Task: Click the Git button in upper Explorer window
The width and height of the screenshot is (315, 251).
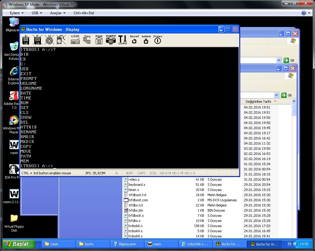Action: [289, 60]
